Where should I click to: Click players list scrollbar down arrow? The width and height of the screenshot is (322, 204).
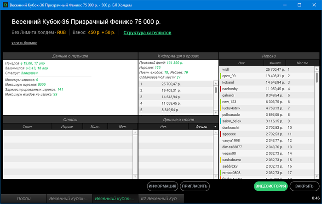316,176
